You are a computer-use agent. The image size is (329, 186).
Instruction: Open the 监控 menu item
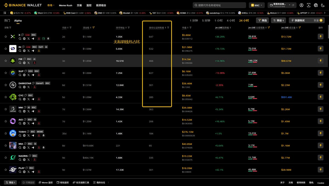[x=89, y=5]
